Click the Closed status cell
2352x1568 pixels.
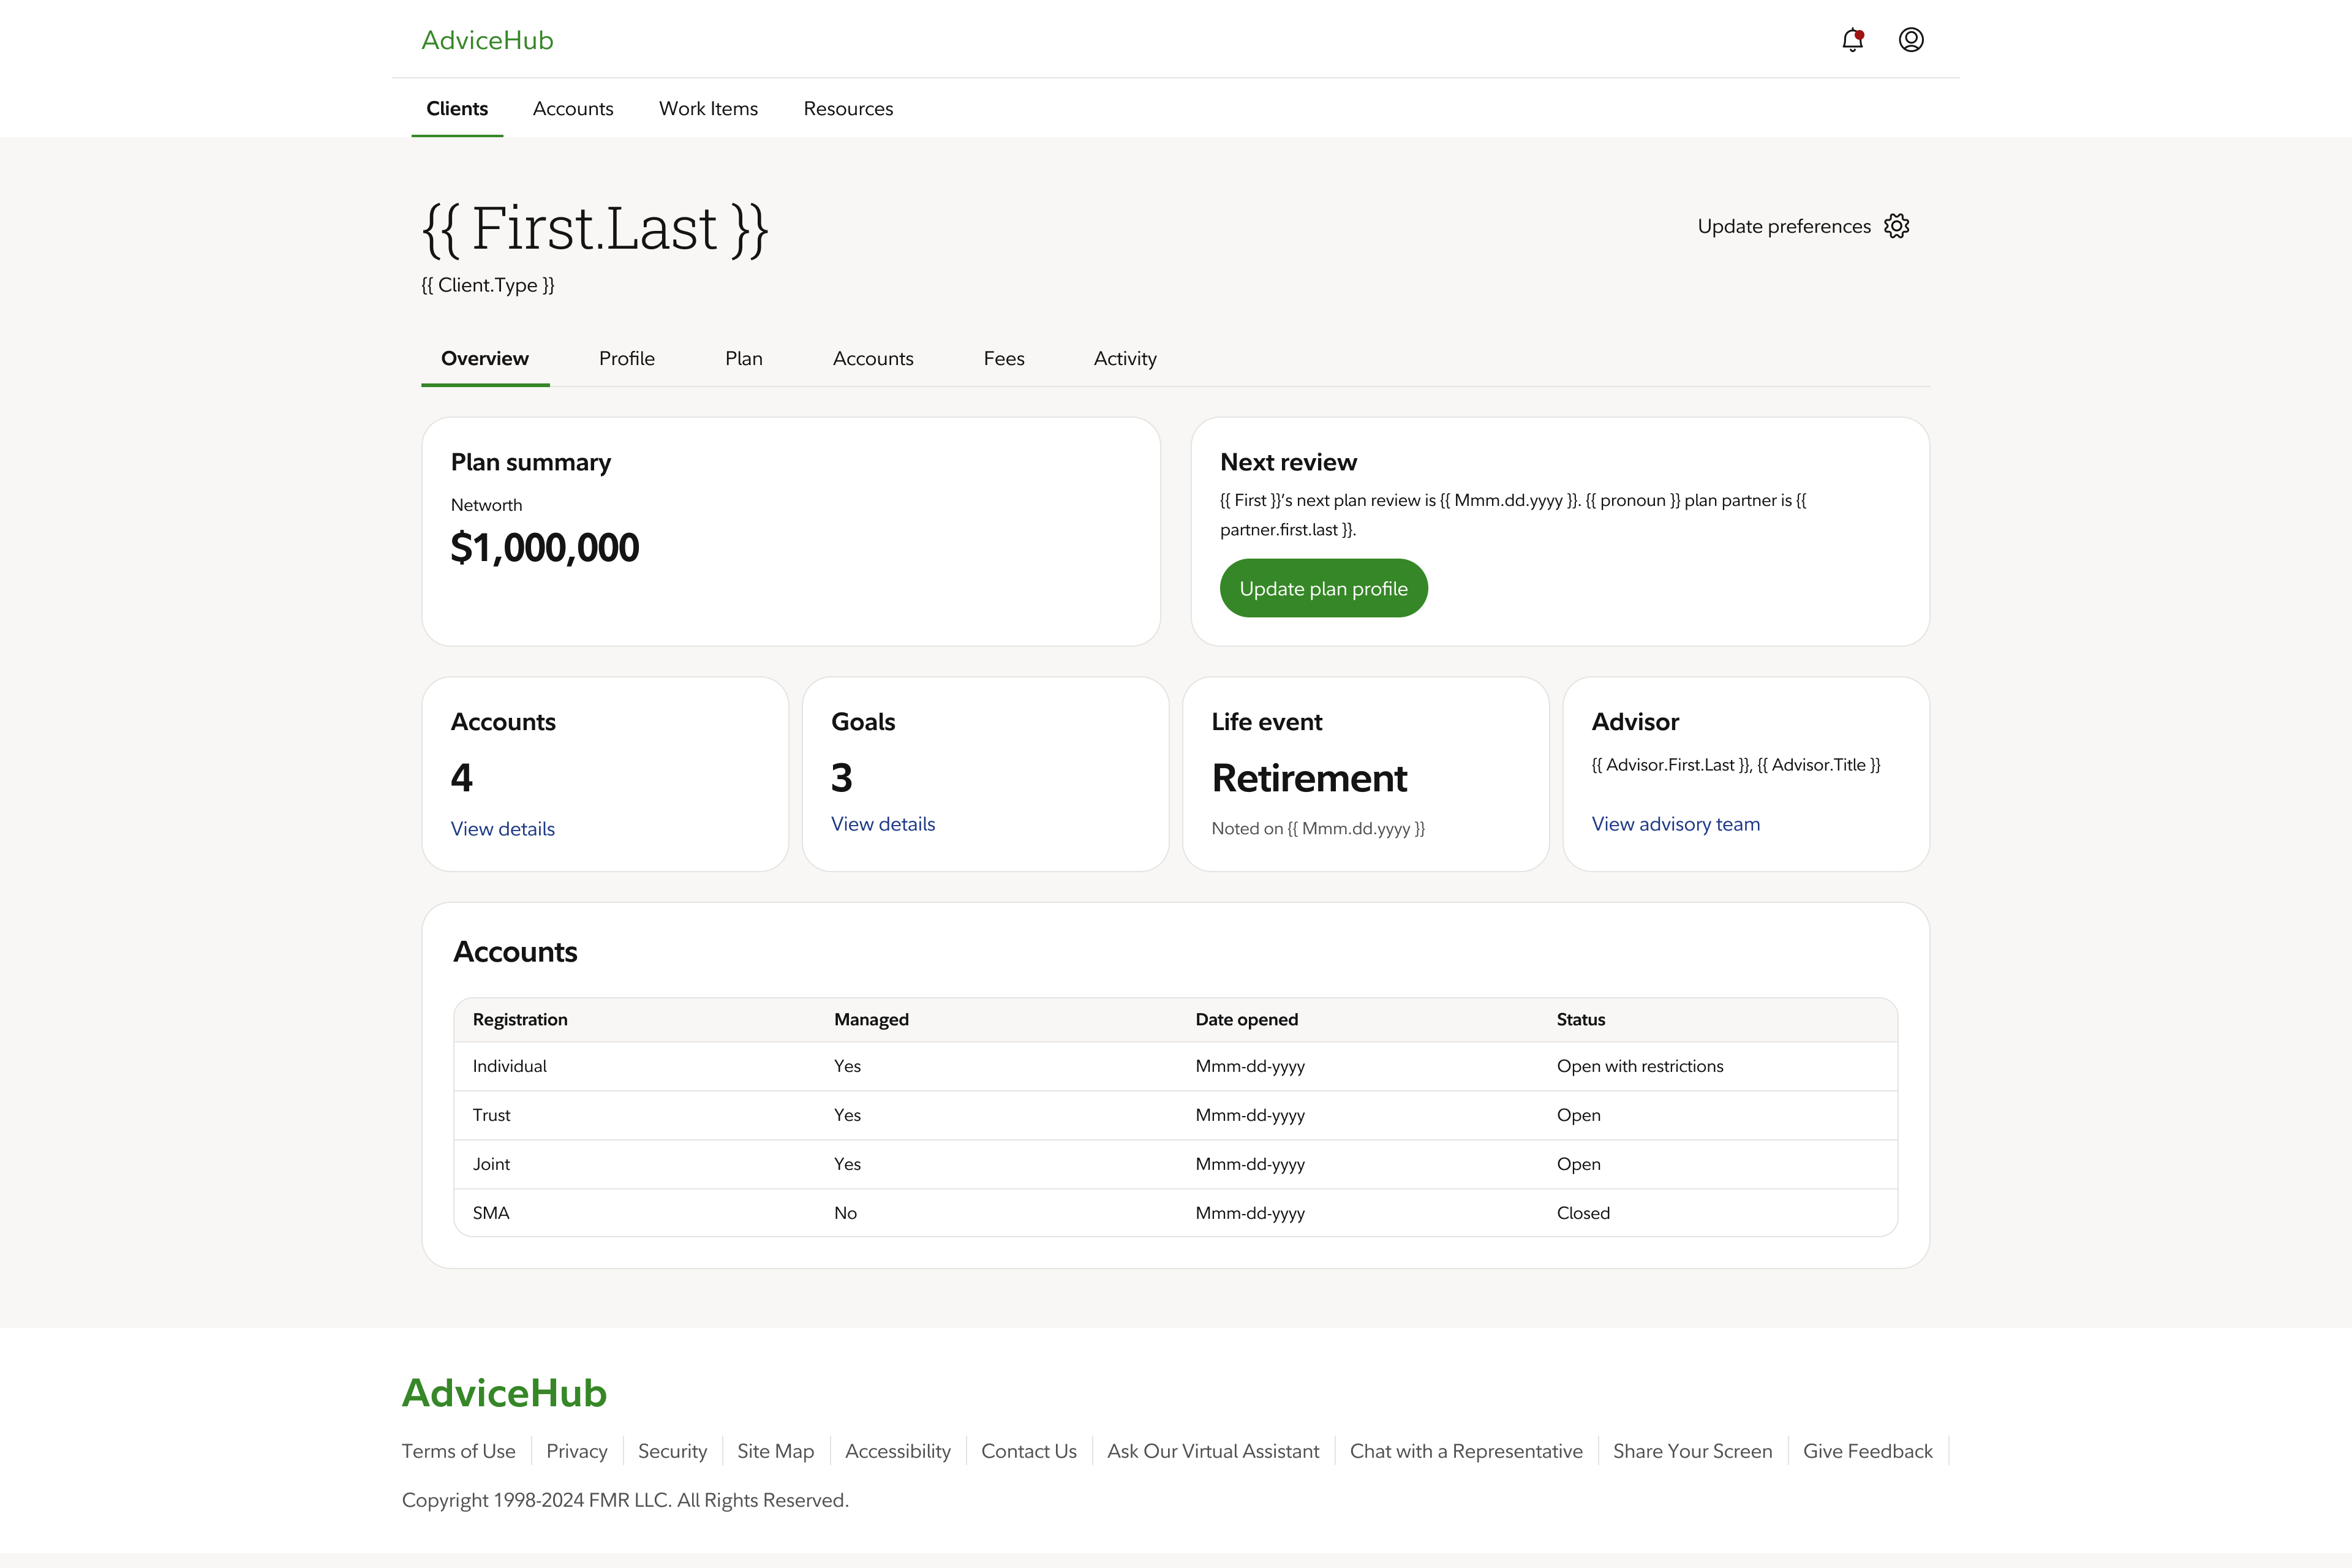click(x=1583, y=1213)
